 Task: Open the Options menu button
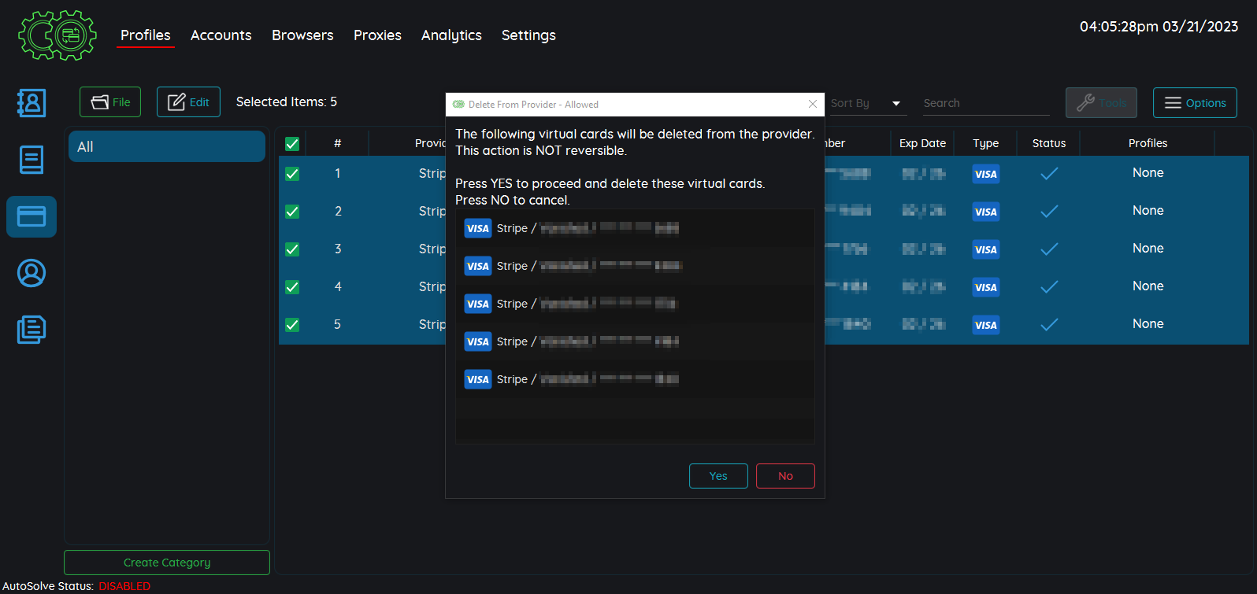click(1195, 103)
